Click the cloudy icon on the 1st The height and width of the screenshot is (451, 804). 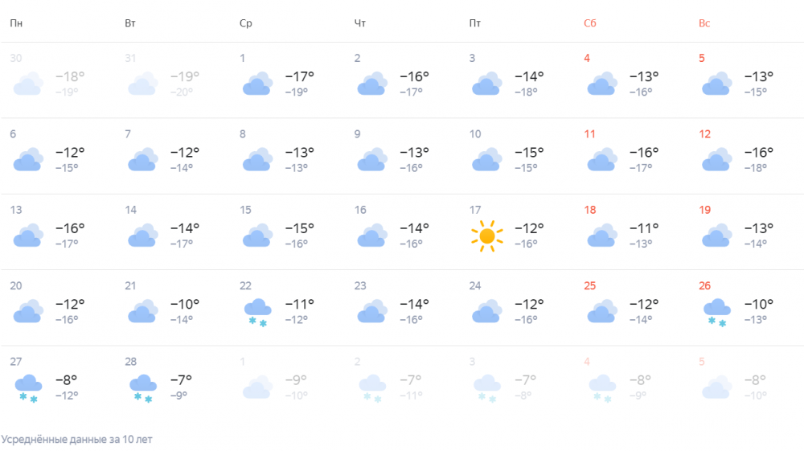click(257, 84)
